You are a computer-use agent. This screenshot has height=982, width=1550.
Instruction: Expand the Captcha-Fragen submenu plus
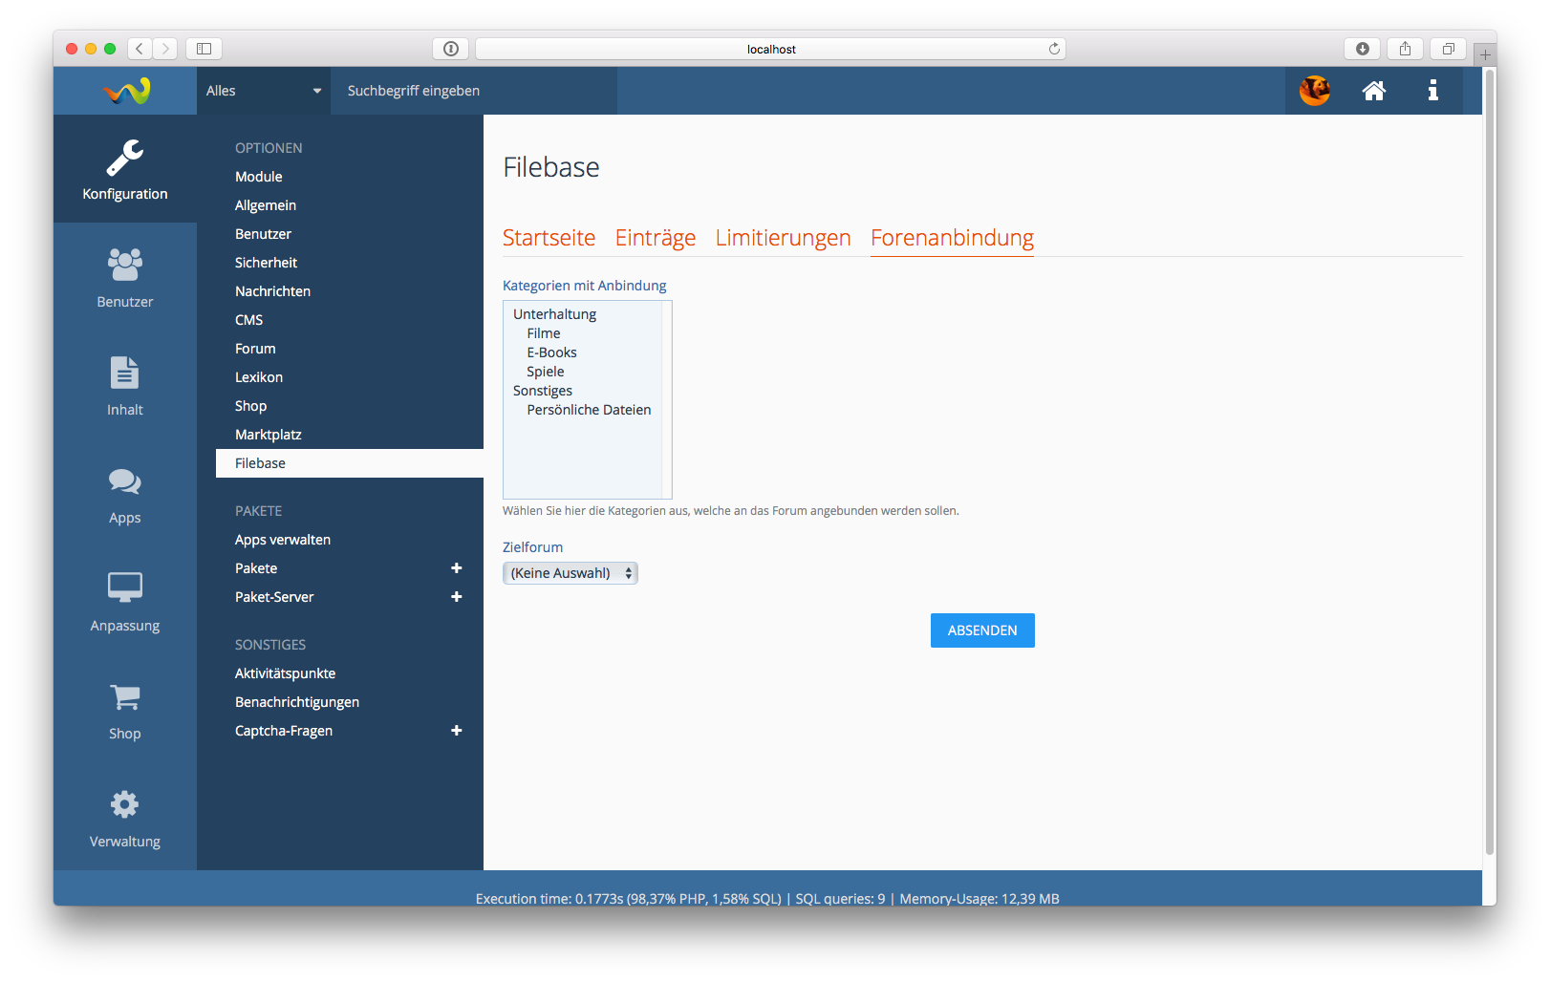(x=456, y=731)
